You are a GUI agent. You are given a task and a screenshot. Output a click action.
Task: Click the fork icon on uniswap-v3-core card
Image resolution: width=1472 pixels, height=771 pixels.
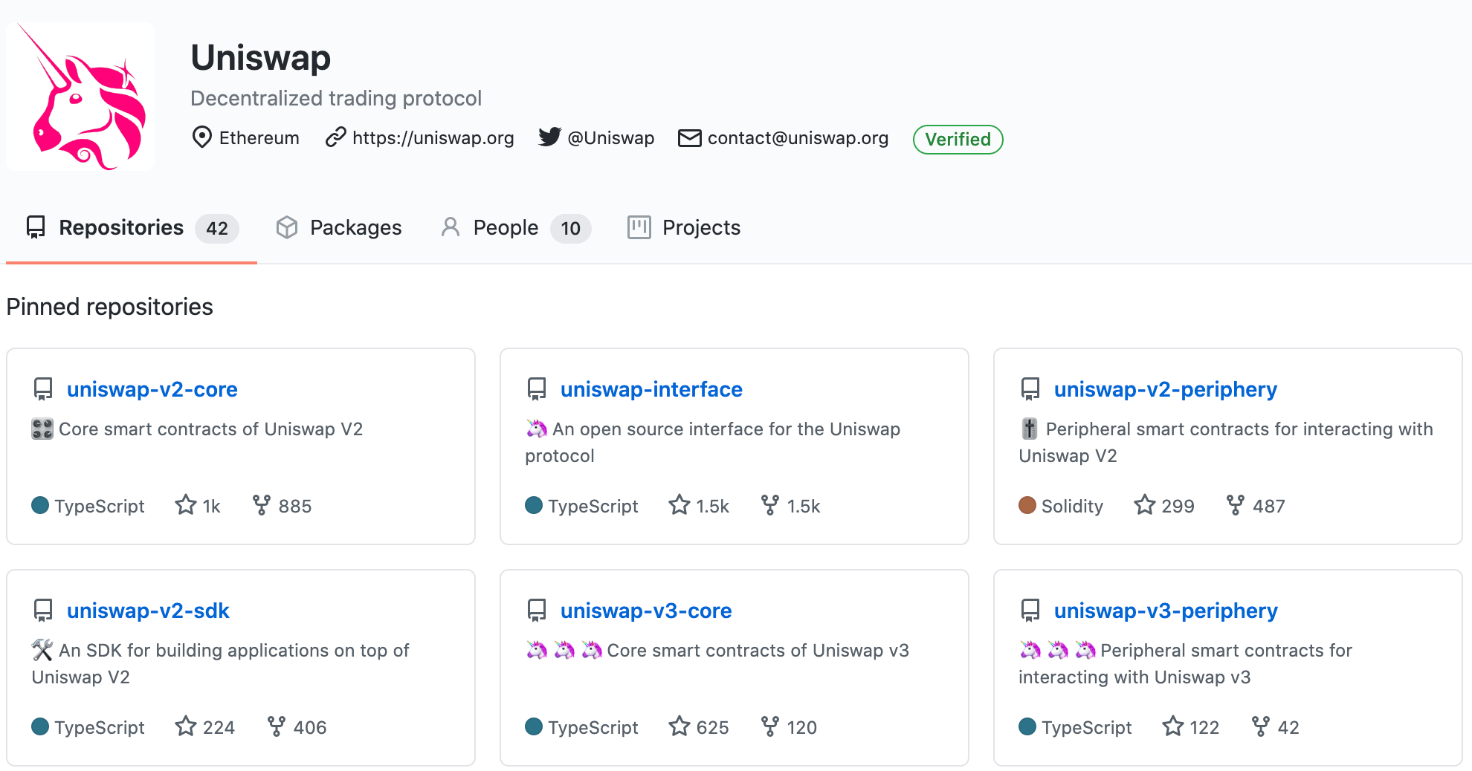coord(770,726)
